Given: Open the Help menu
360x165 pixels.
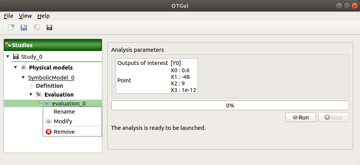Looking at the screenshot, I should click(43, 16).
